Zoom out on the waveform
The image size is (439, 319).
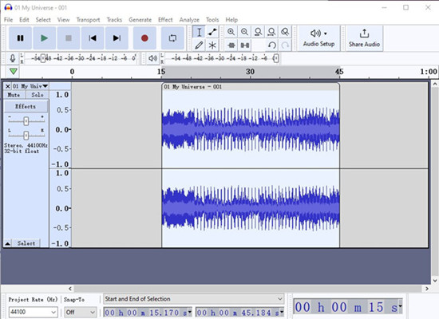pos(244,32)
